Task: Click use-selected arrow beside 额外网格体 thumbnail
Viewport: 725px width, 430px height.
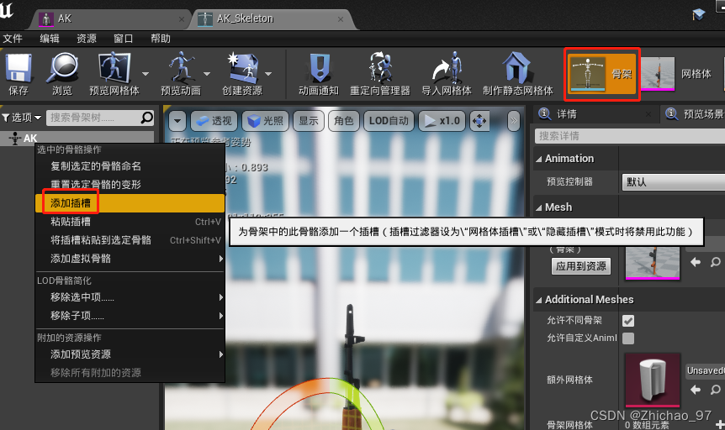Action: tap(696, 390)
